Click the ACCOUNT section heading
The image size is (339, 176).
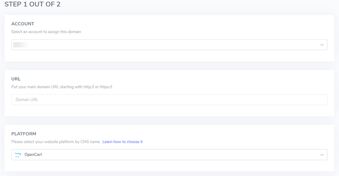click(23, 24)
